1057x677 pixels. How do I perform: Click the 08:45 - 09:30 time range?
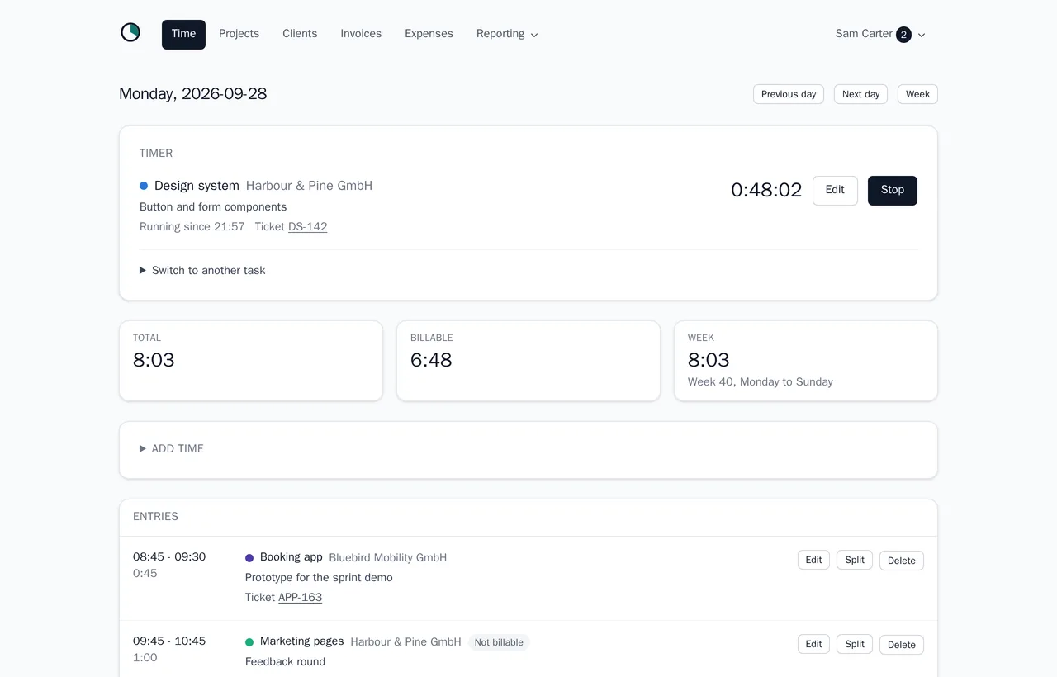click(x=169, y=557)
